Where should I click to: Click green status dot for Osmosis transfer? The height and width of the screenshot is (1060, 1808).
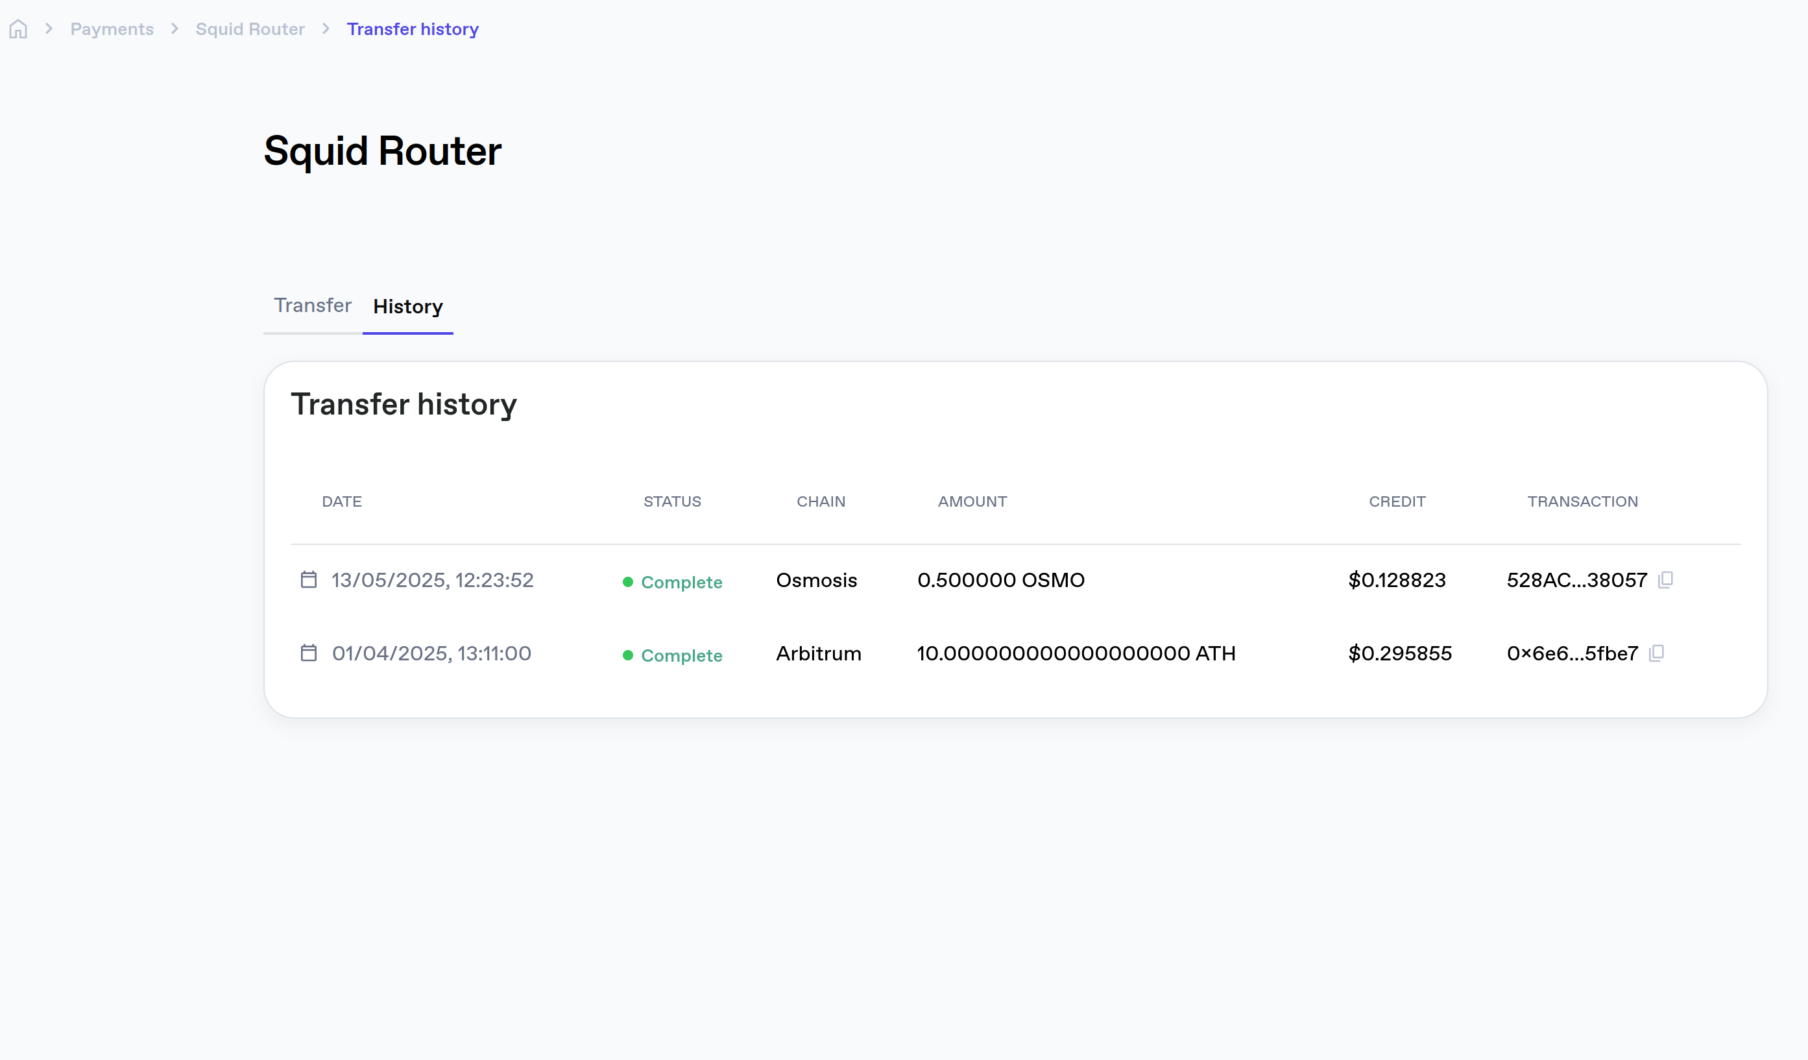[x=628, y=582]
